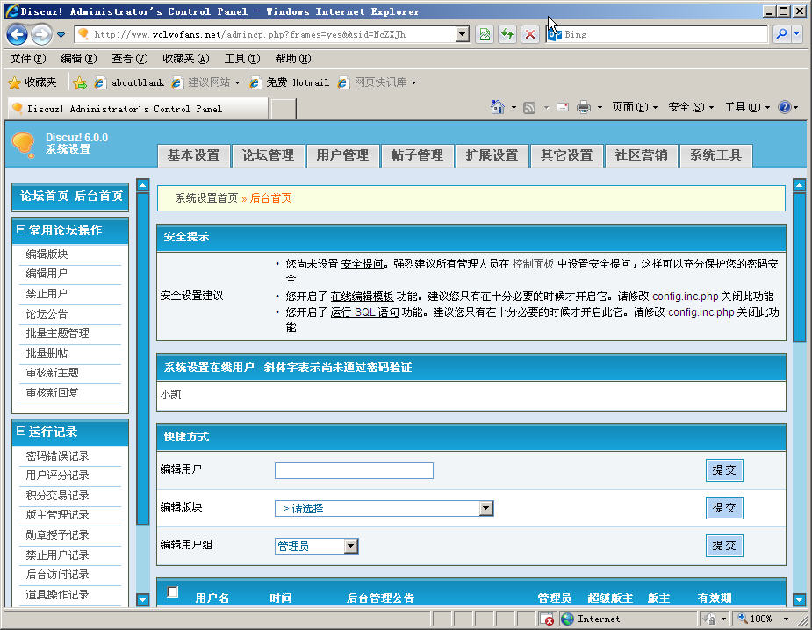This screenshot has height=630, width=812.
Task: Click the IE Back navigation button
Action: [x=17, y=35]
